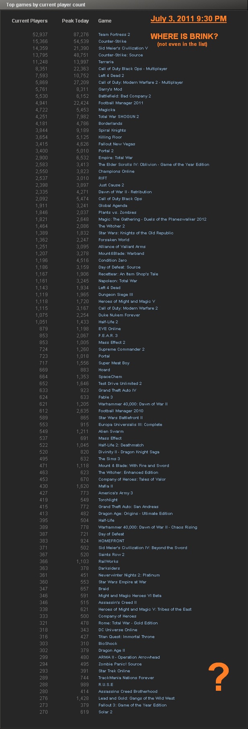Select Super Meat Boy from list
This screenshot has width=248, height=729.
[x=114, y=363]
